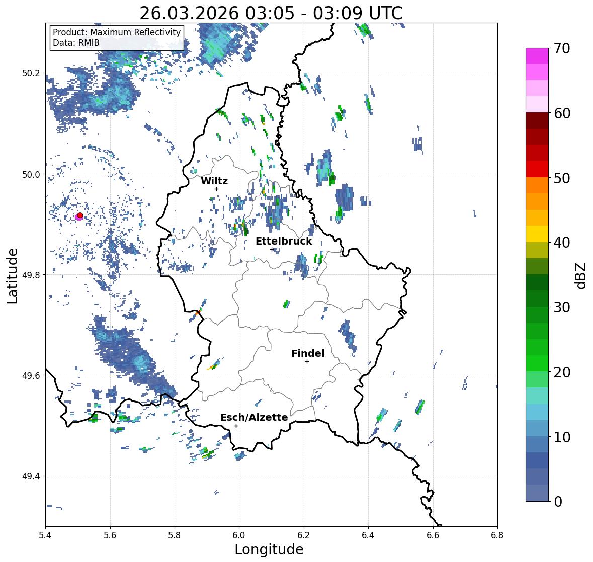Click the longitude tick label 6.6
The height and width of the screenshot is (562, 593).
click(433, 535)
